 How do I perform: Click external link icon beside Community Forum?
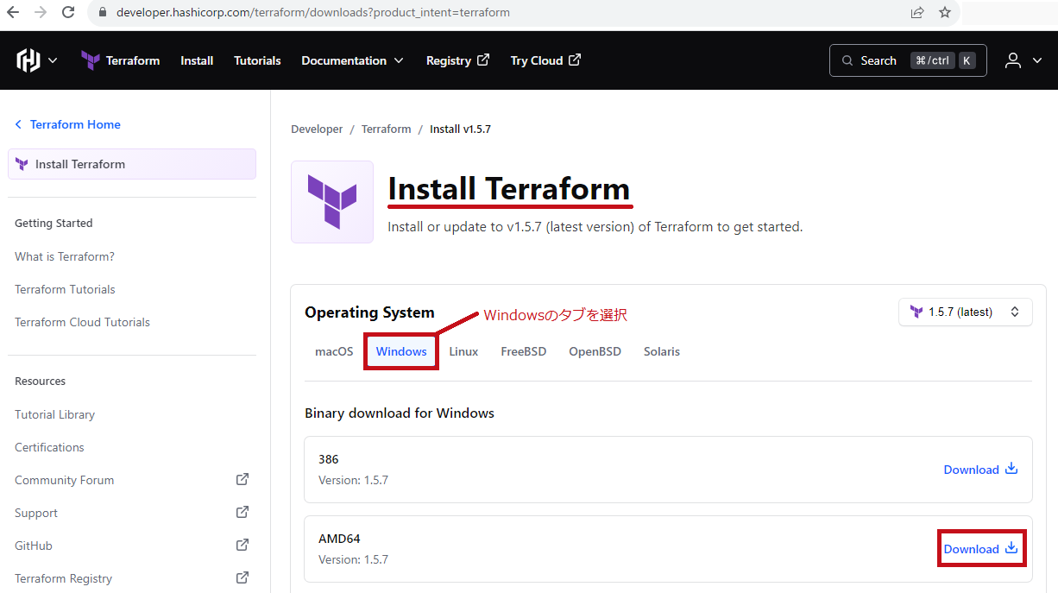click(x=242, y=479)
